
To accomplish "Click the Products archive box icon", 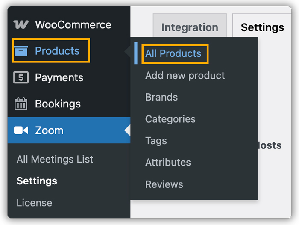I will [x=21, y=51].
